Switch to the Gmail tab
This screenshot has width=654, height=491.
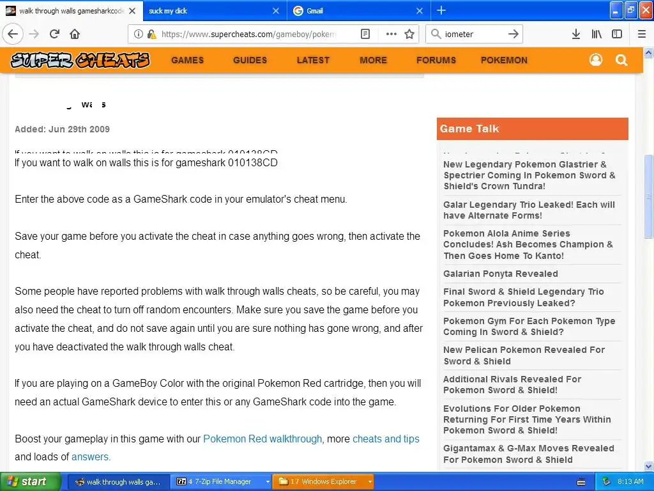point(359,11)
